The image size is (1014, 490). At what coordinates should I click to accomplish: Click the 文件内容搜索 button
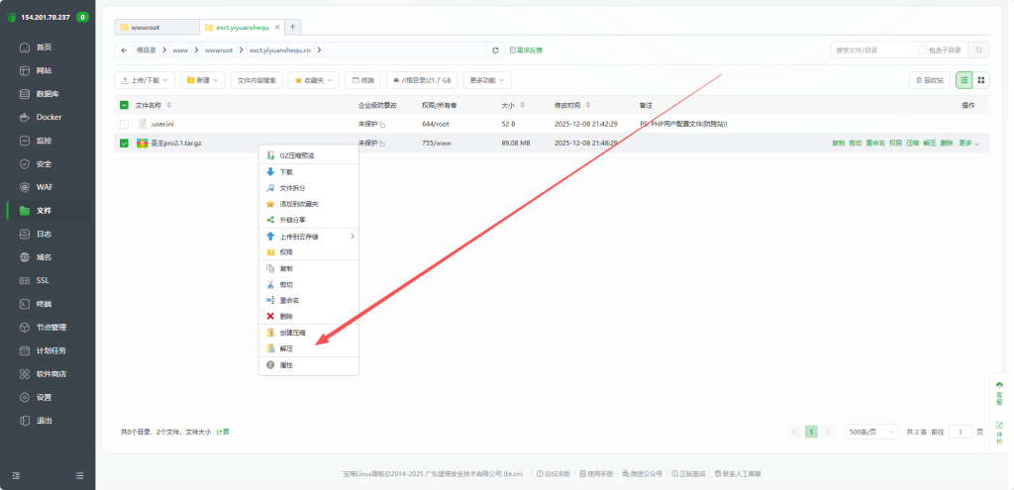pyautogui.click(x=257, y=80)
